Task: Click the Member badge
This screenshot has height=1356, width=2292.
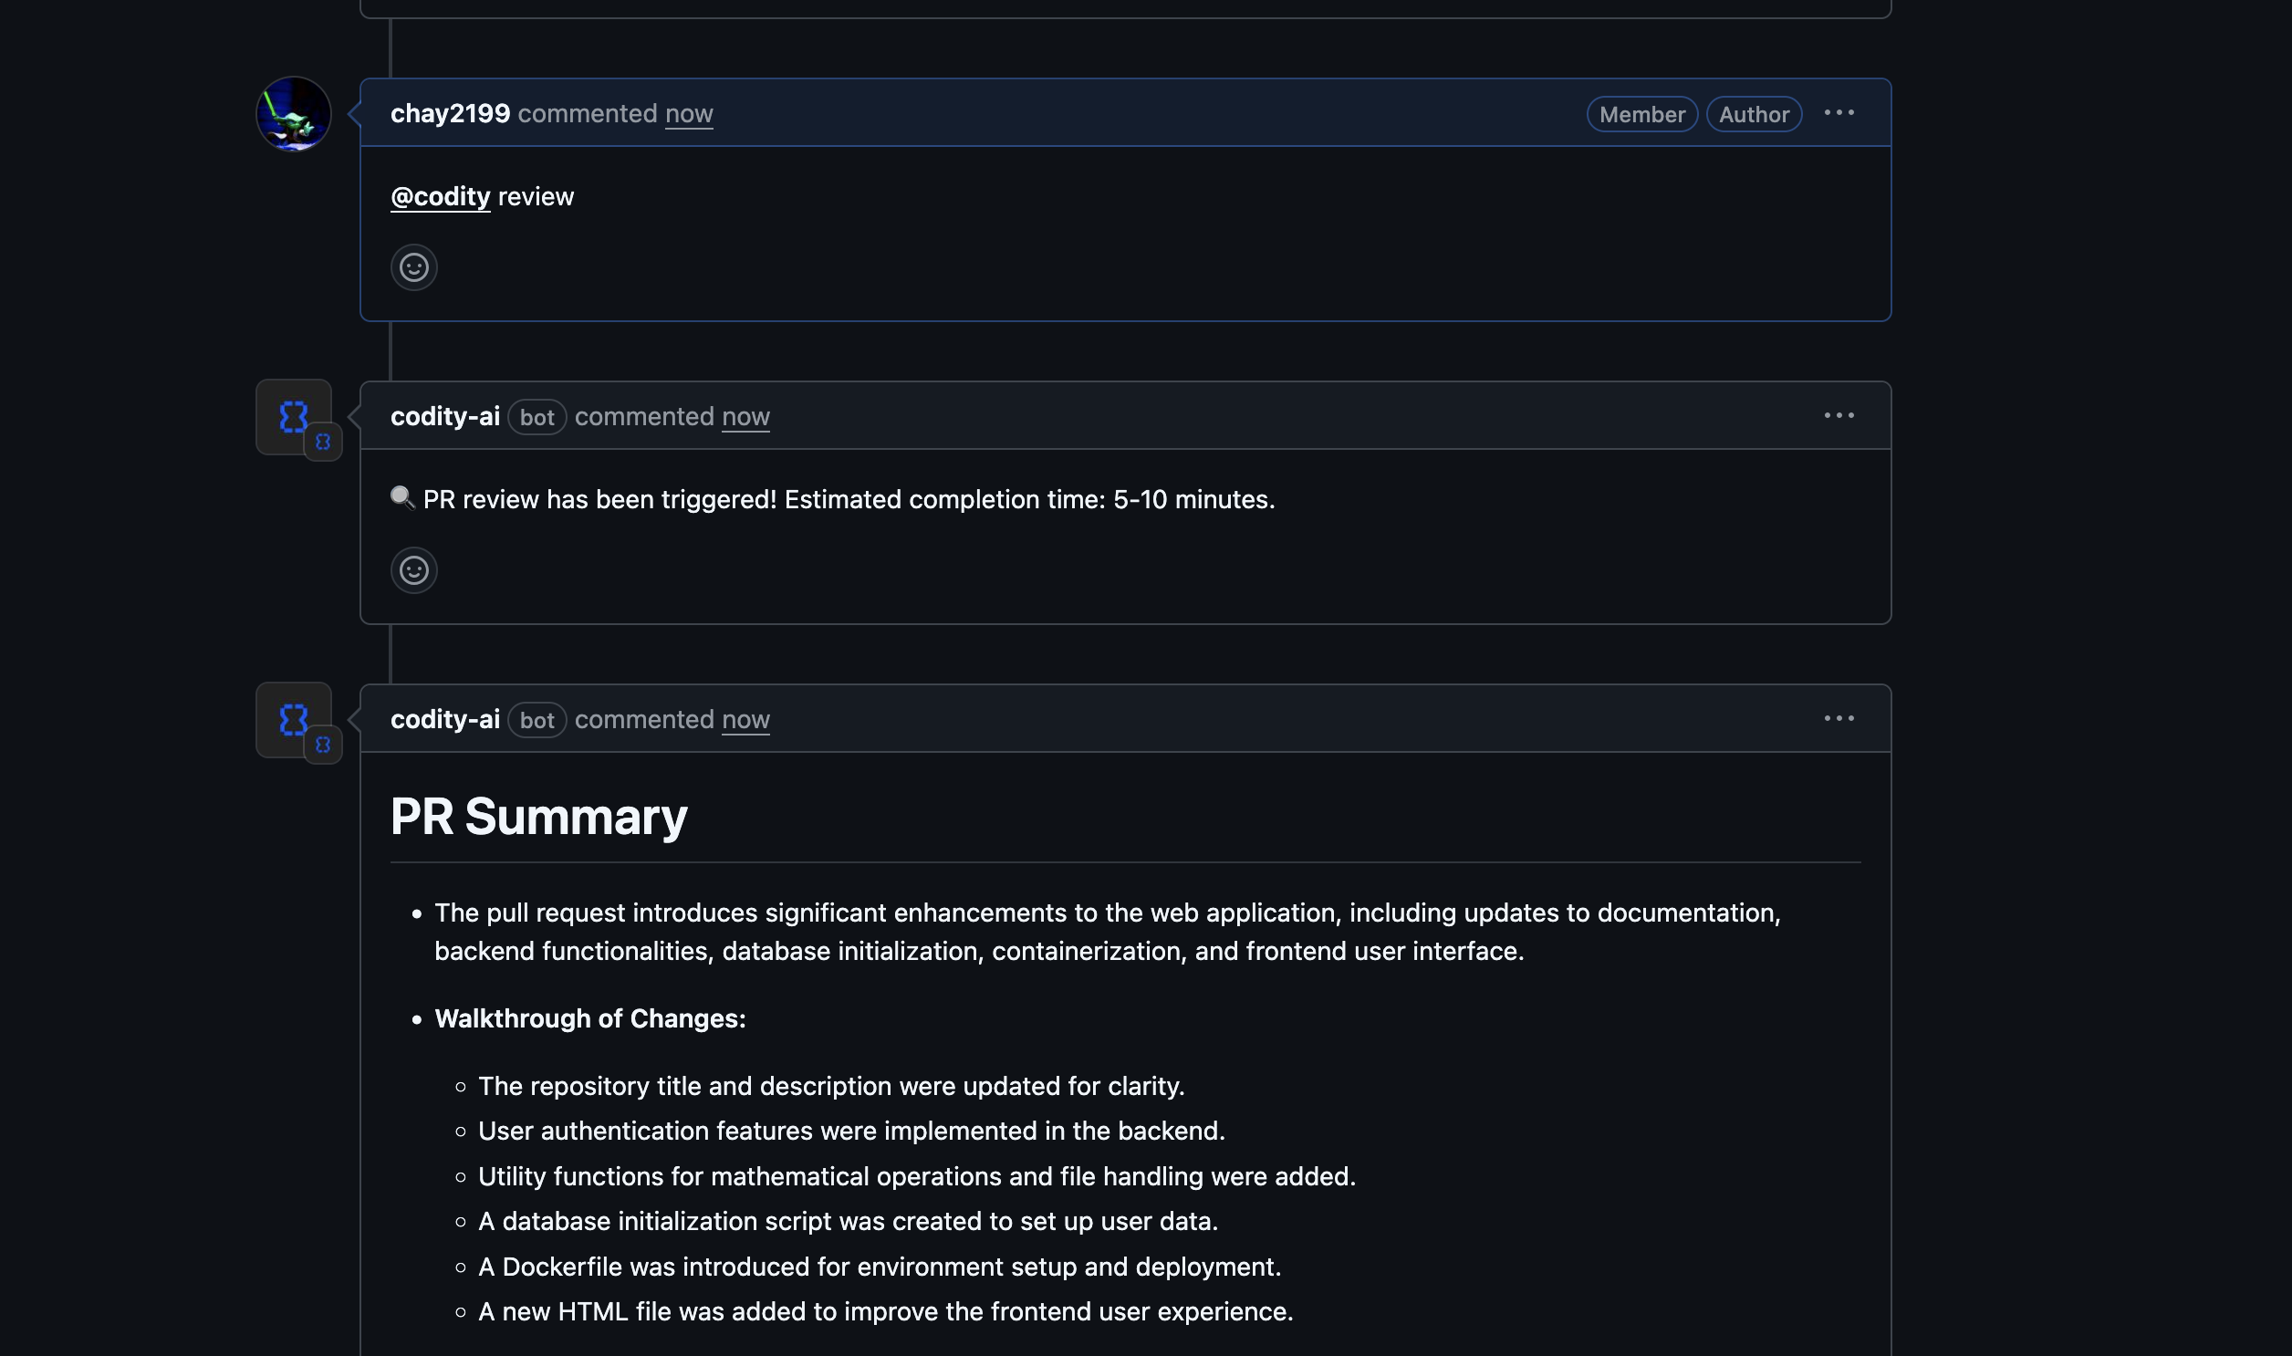Action: (1641, 113)
